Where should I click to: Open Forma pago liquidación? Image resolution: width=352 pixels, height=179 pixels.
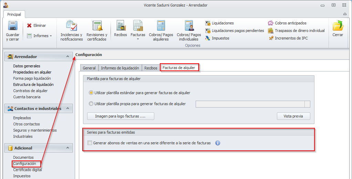point(32,78)
